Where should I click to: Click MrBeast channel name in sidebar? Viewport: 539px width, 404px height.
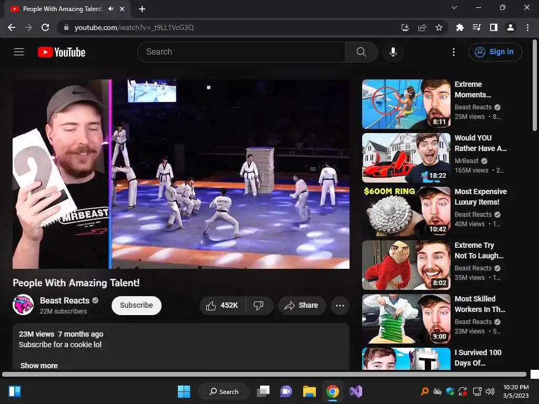[x=466, y=161]
